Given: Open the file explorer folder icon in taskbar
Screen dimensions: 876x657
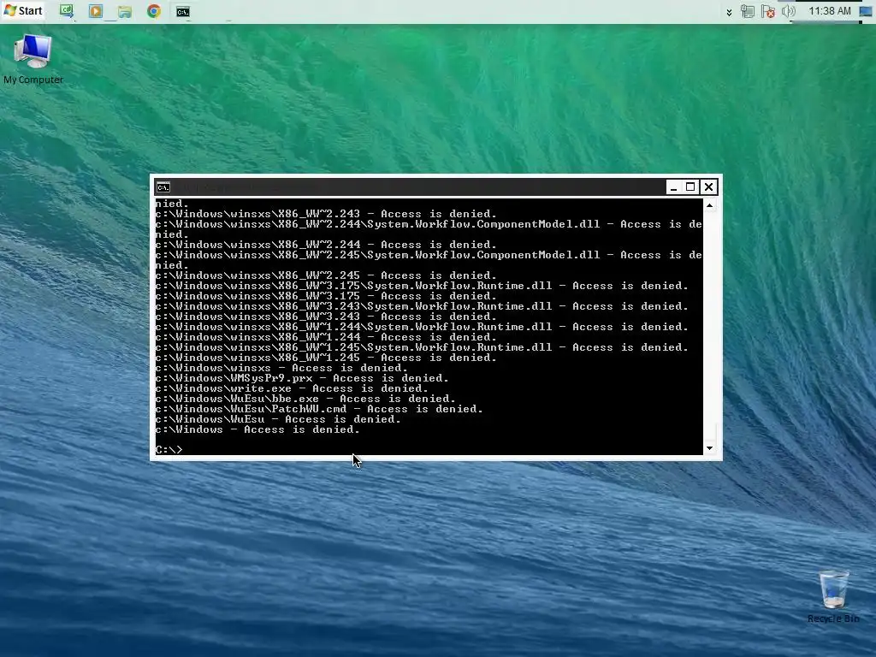Looking at the screenshot, I should [125, 11].
